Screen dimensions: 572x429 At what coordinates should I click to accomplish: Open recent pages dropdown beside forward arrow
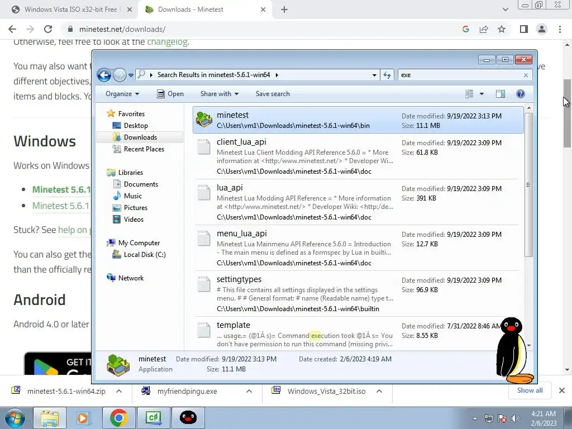(x=131, y=75)
